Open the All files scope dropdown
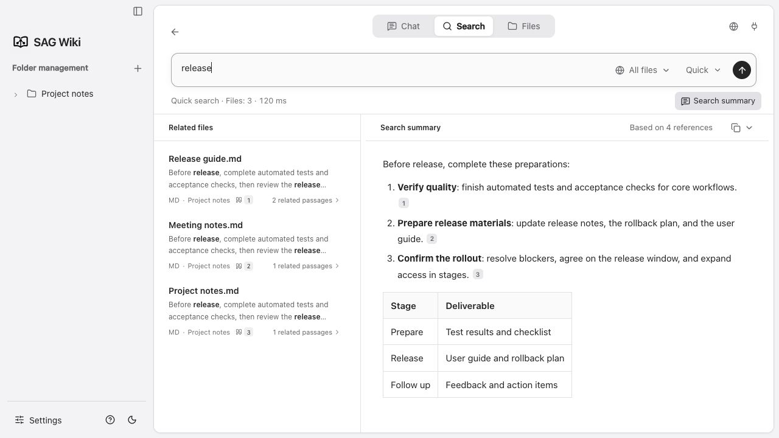The width and height of the screenshot is (779, 438). pyautogui.click(x=642, y=70)
